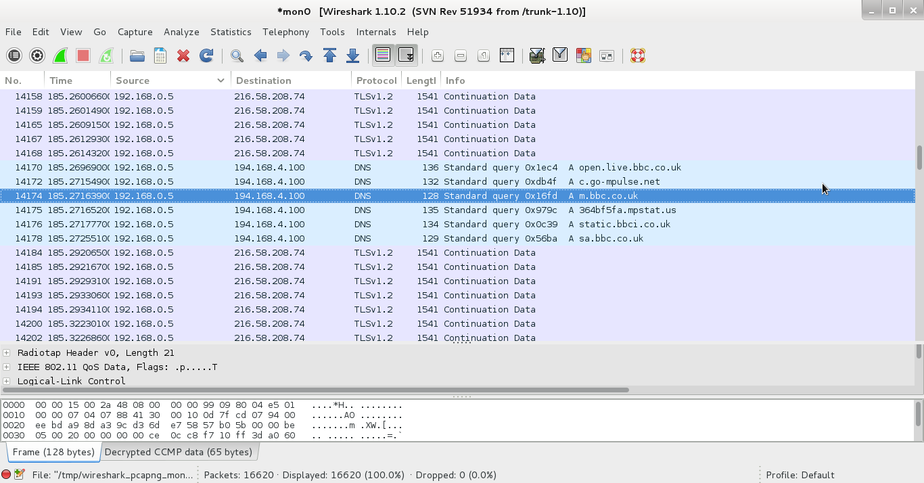
Task: Click the packet details horizontal scrollbar
Action: (316, 390)
